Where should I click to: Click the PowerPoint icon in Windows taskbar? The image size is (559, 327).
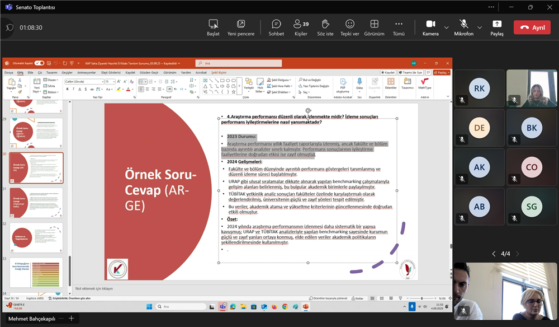point(306,307)
